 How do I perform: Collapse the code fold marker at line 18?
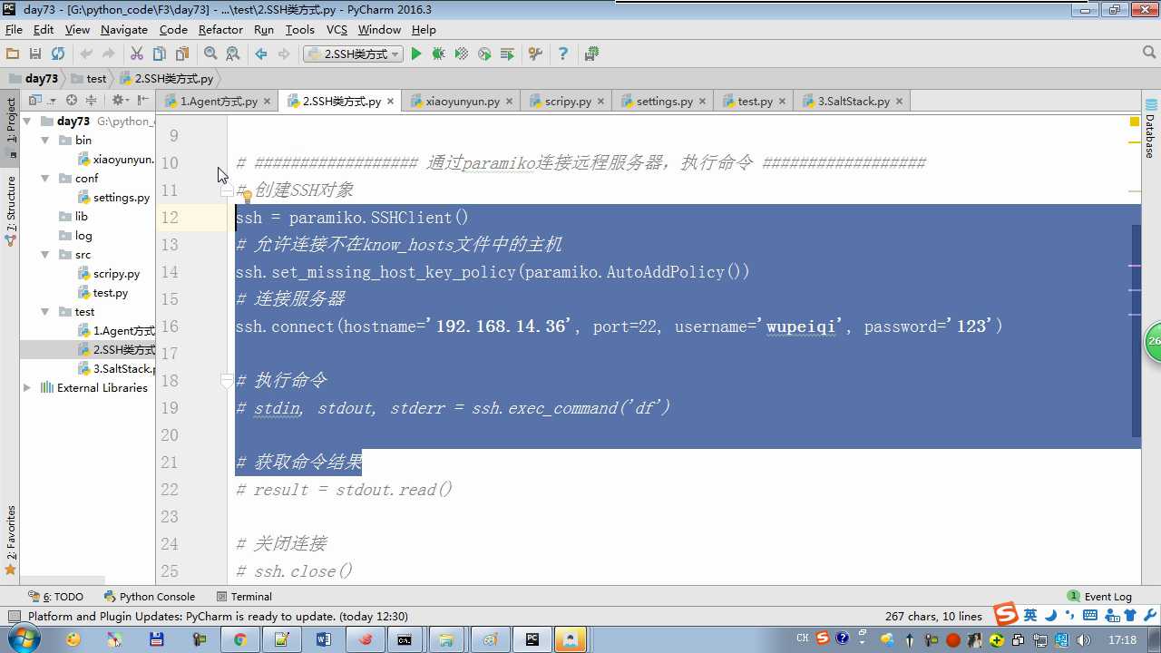(227, 382)
